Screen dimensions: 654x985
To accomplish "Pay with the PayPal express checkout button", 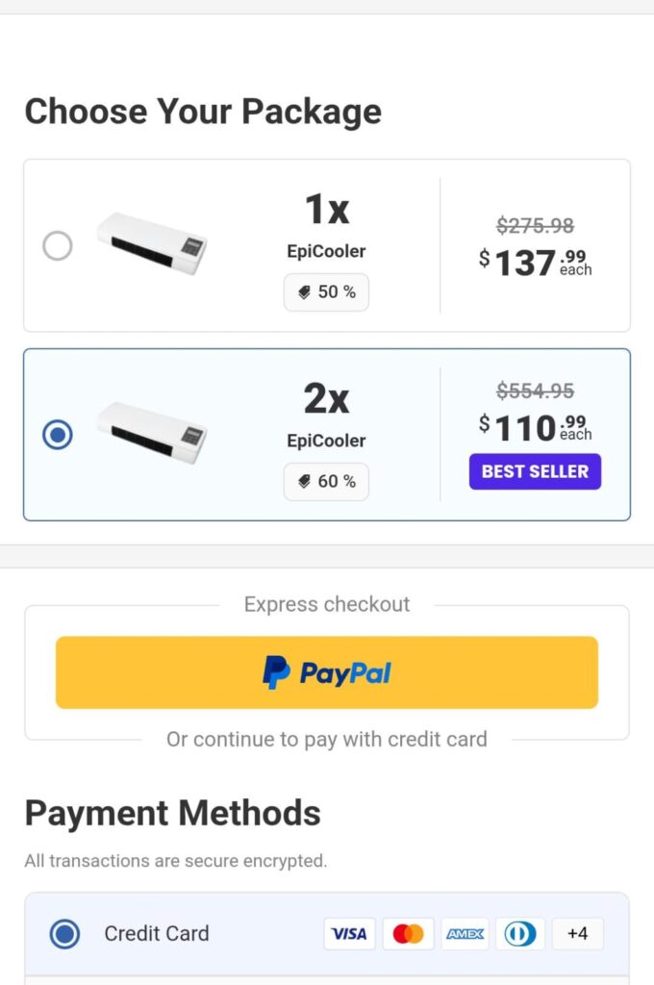I will [x=327, y=672].
